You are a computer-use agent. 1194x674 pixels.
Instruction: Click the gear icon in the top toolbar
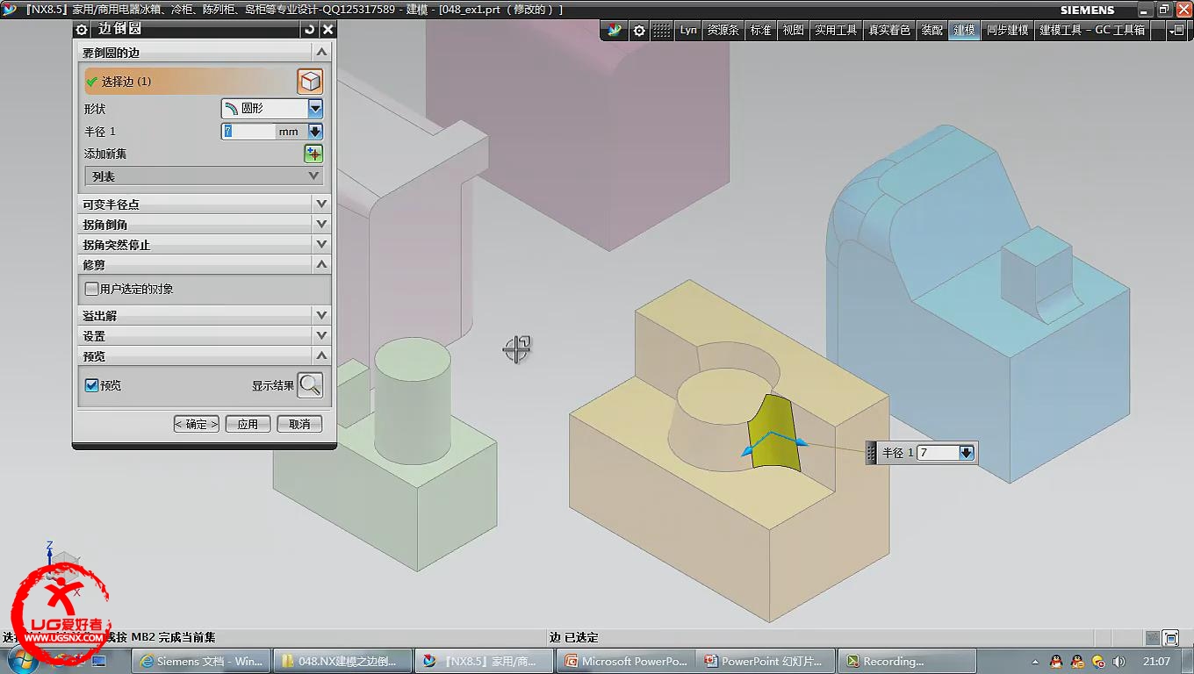tap(639, 30)
